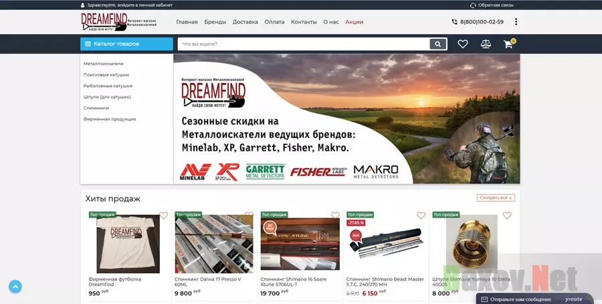Click the Dreamfind logo in header
This screenshot has height=304, width=602.
click(118, 22)
